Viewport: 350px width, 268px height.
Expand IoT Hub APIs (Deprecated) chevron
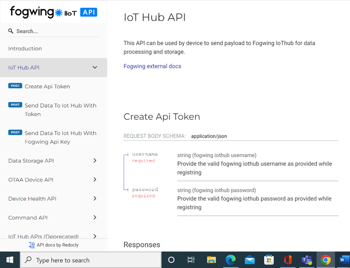[95, 236]
